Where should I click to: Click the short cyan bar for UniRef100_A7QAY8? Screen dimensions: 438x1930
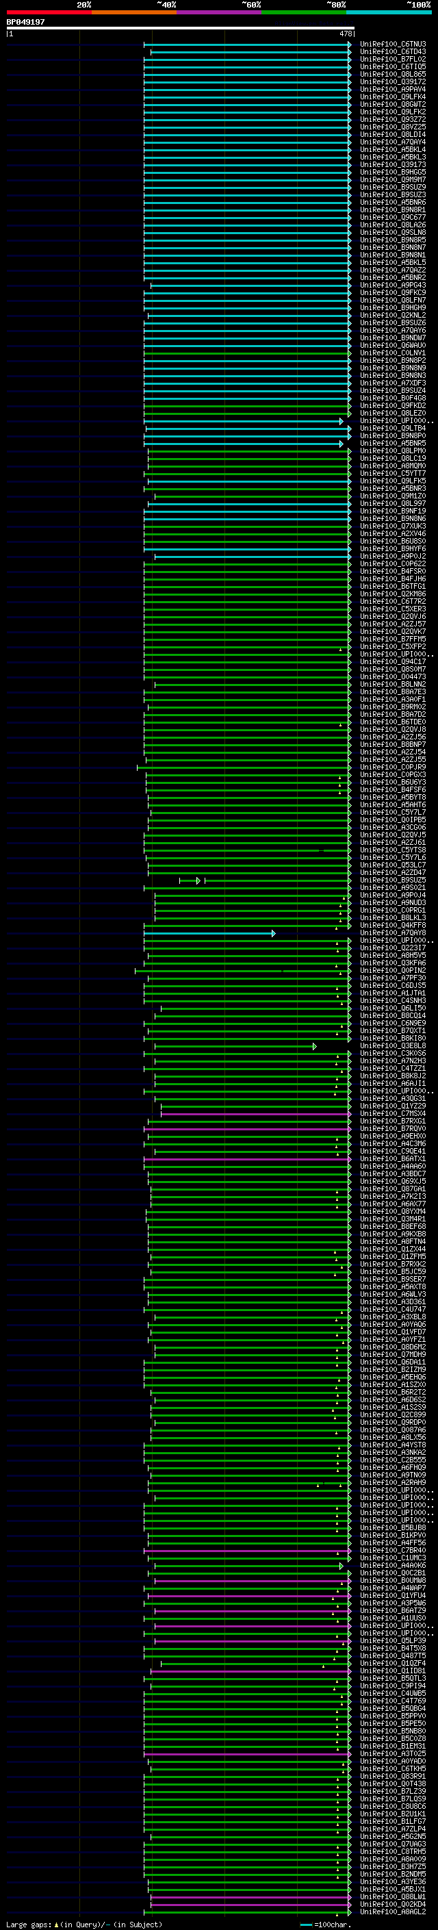pyautogui.click(x=209, y=934)
